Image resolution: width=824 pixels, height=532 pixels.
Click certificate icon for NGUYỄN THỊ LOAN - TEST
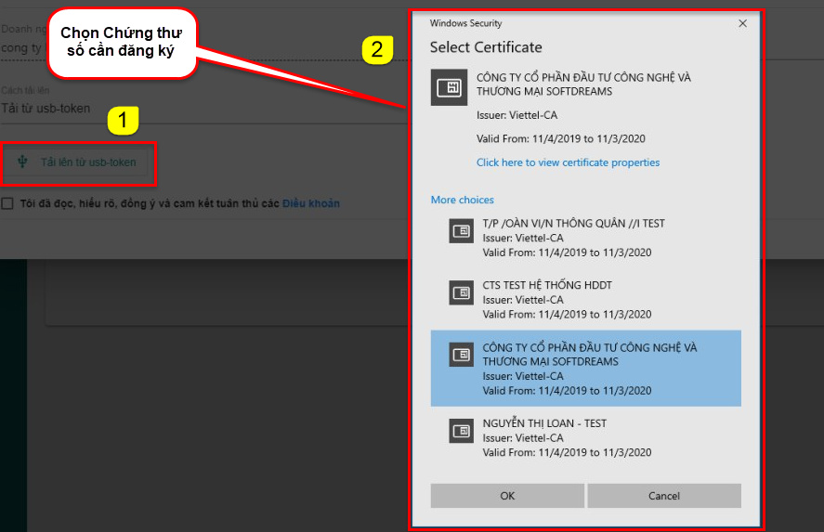pos(461,431)
